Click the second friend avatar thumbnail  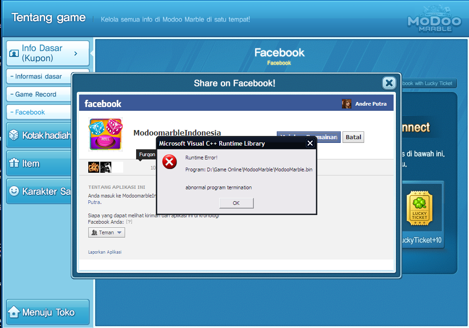[x=106, y=167]
